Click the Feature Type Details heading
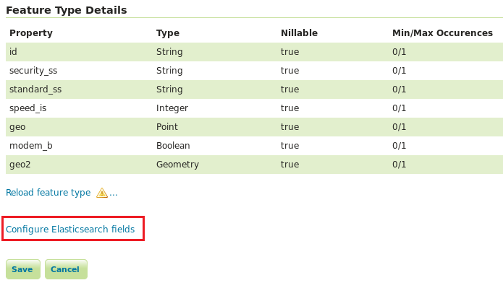The height and width of the screenshot is (288, 503). (x=67, y=10)
